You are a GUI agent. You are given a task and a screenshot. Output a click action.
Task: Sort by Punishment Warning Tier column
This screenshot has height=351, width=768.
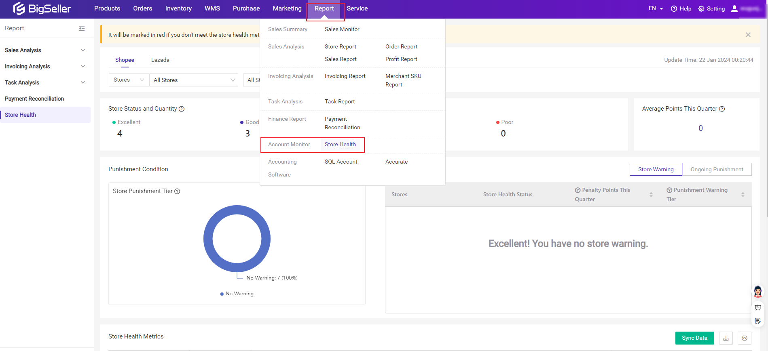[743, 195]
